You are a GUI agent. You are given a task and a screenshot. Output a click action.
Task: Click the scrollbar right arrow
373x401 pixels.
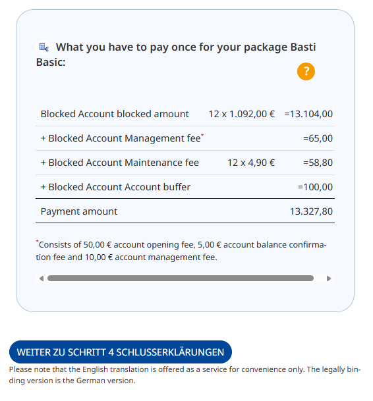329,279
